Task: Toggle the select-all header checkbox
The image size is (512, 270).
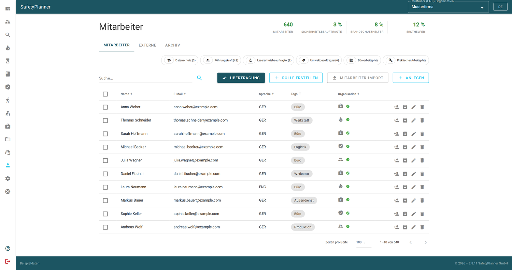Action: coord(105,94)
